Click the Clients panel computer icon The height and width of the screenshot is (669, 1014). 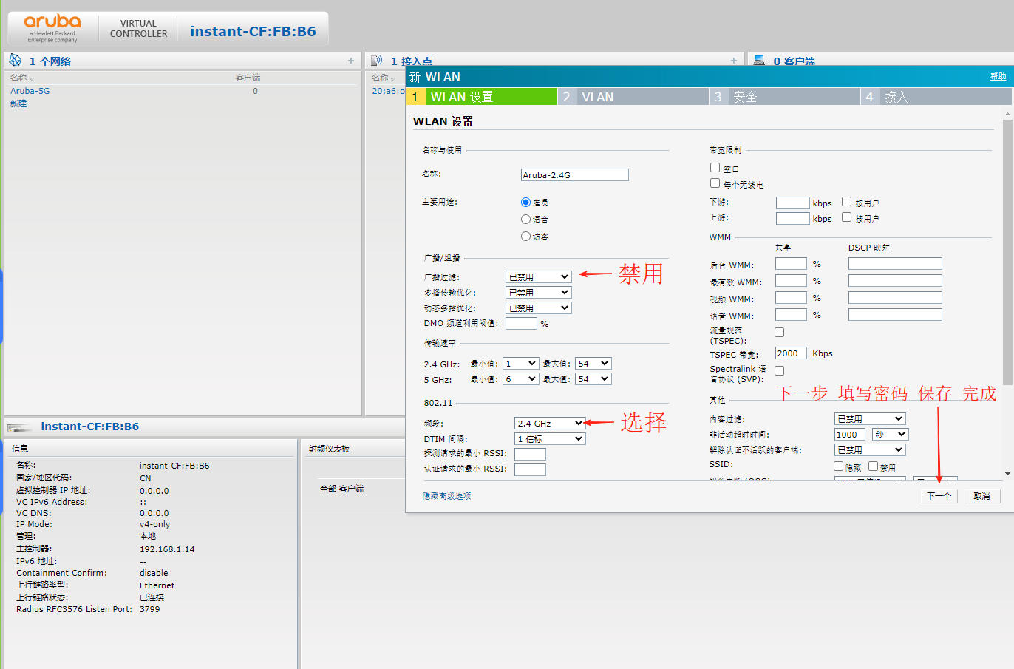pos(759,61)
